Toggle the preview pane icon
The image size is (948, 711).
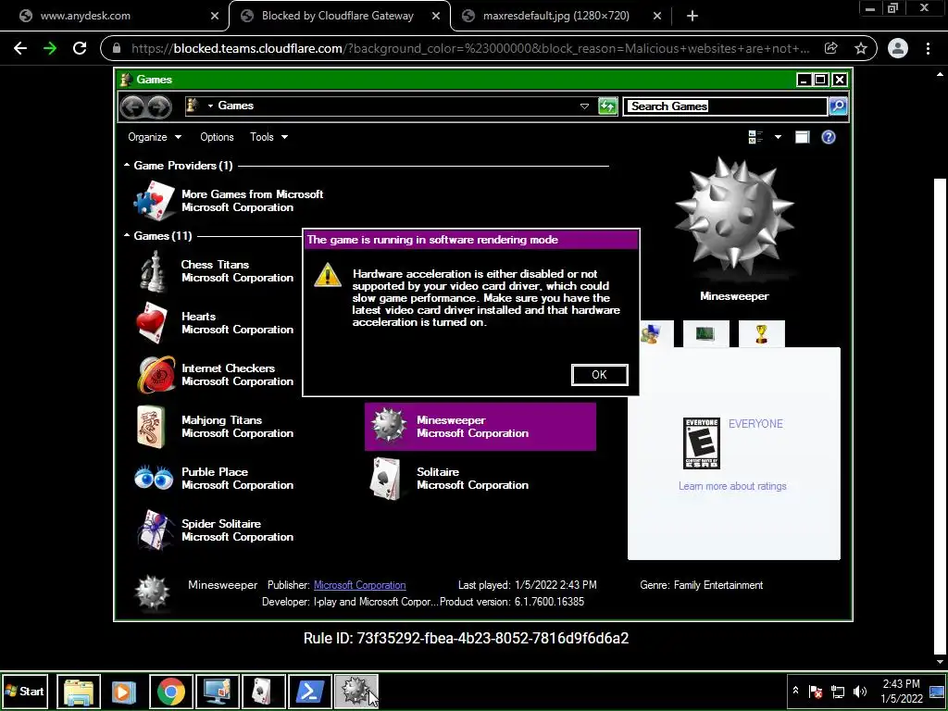click(802, 137)
